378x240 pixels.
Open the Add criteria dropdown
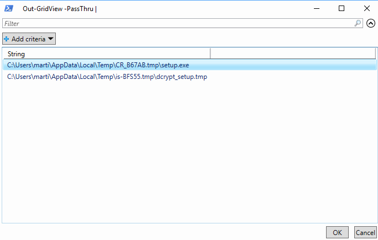[29, 39]
